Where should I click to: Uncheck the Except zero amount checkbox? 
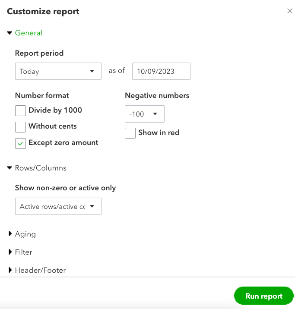pyautogui.click(x=20, y=143)
